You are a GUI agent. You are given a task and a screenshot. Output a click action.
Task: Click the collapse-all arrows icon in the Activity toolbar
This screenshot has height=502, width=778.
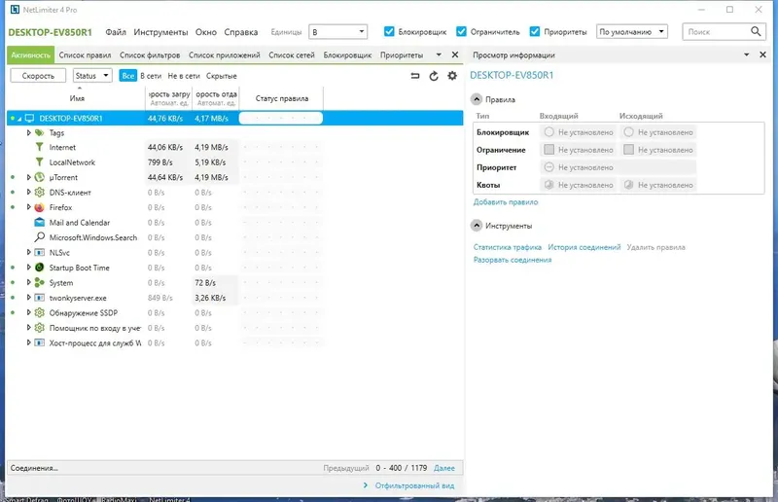coord(415,76)
